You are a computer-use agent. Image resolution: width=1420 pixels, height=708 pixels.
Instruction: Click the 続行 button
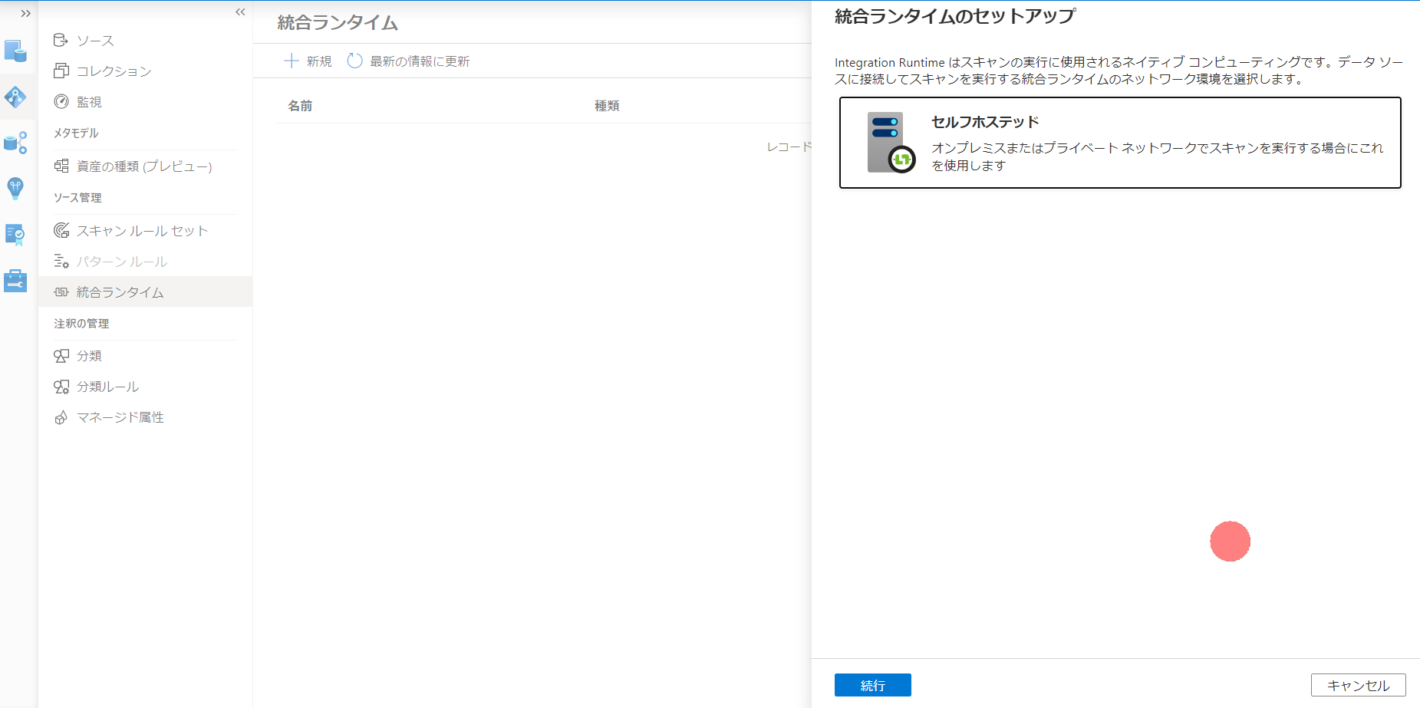pyautogui.click(x=872, y=685)
